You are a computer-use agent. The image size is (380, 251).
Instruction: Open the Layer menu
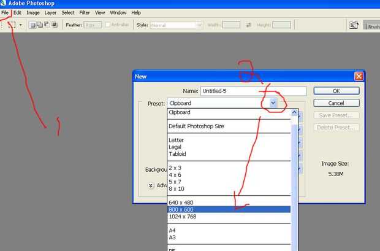click(x=50, y=13)
